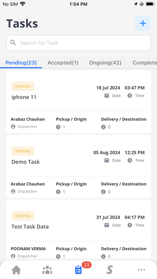Viewport: 157px width, 279px height.
Task: Tap the plus icon to add task
Action: (x=143, y=23)
